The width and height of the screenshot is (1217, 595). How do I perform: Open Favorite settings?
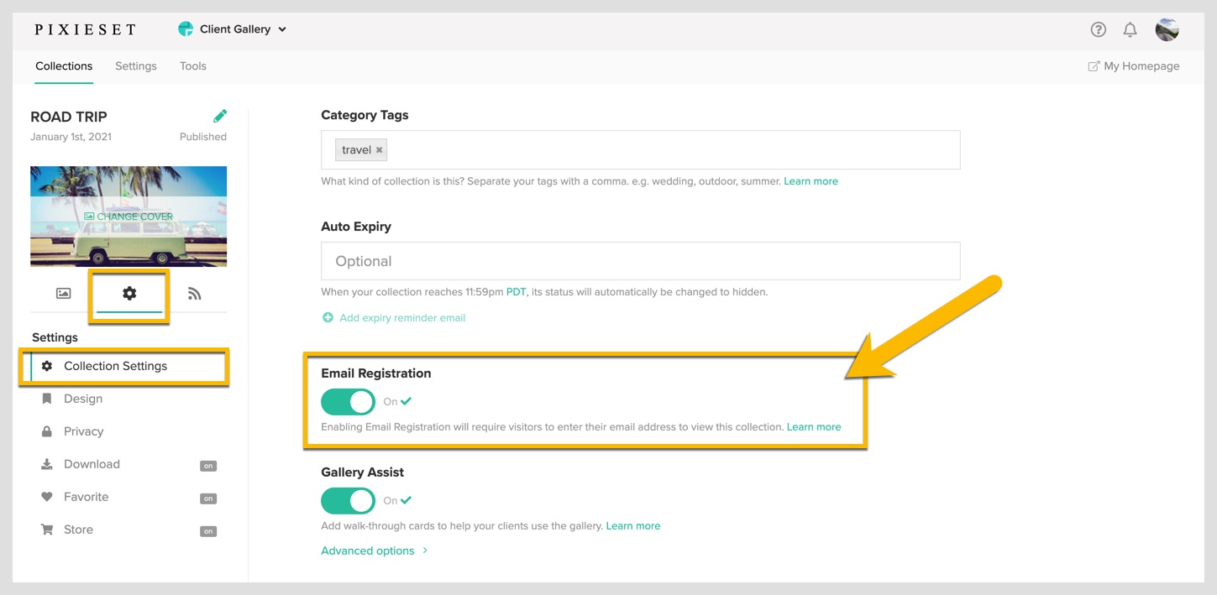pos(86,497)
